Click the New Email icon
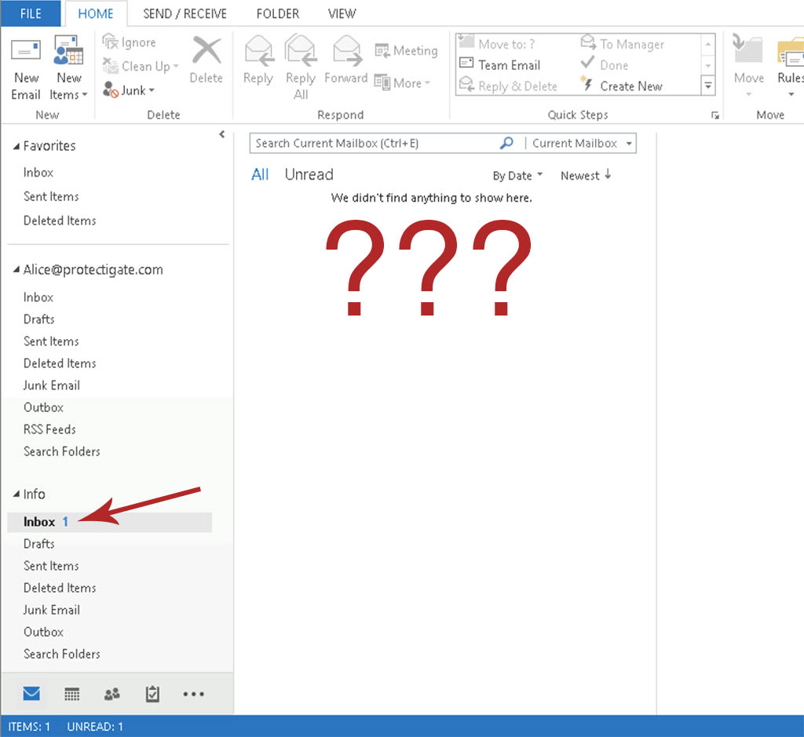The height and width of the screenshot is (737, 804). point(26,51)
